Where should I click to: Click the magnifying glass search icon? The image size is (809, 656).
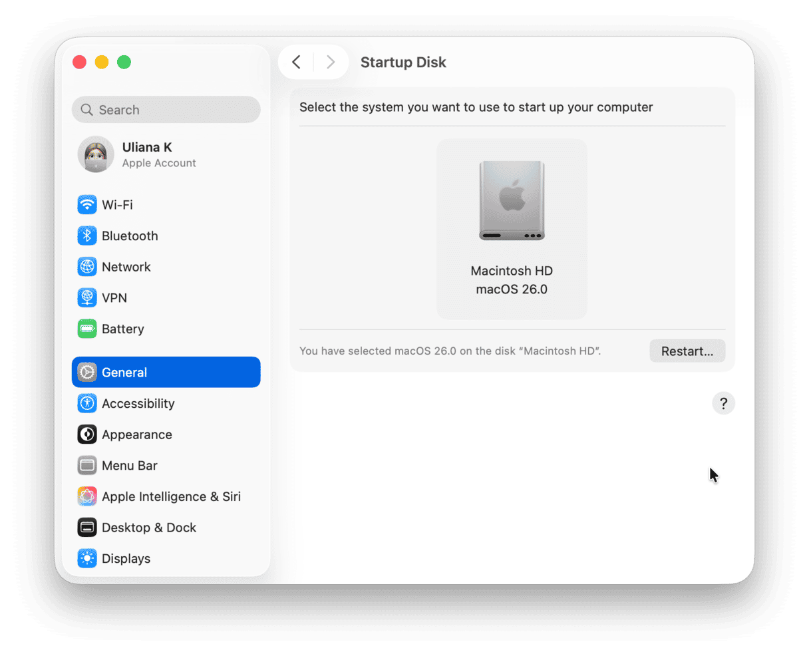(x=86, y=110)
